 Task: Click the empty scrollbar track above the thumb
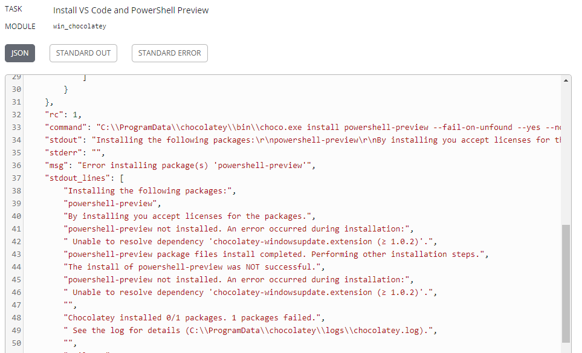[x=566, y=154]
